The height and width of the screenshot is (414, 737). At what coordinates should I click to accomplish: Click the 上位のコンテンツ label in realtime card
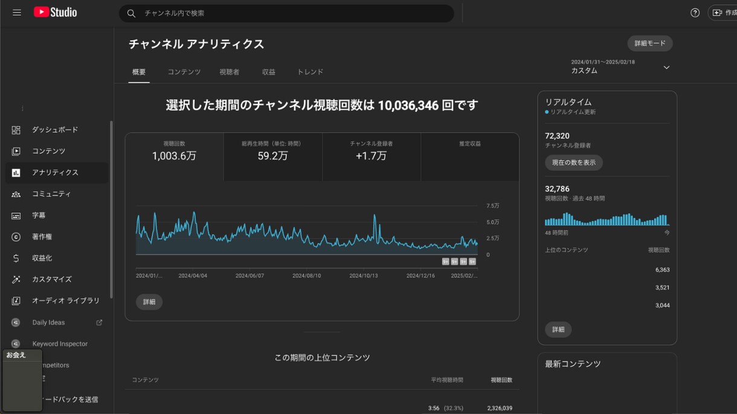coord(567,250)
